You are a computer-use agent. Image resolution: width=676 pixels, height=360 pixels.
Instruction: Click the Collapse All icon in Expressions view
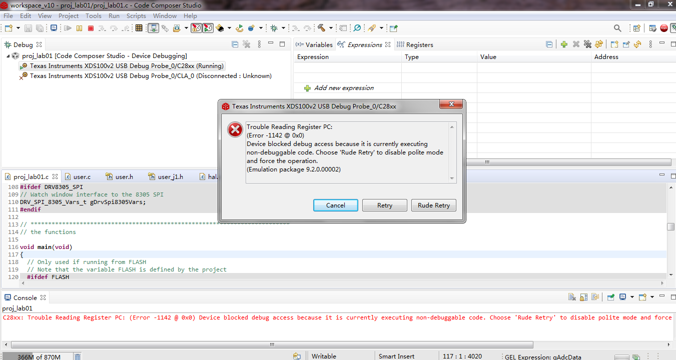pos(549,44)
